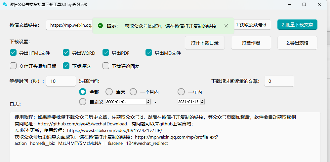Choose 一个月内 time range
Viewport: 330px width, 162px height.
click(x=133, y=92)
